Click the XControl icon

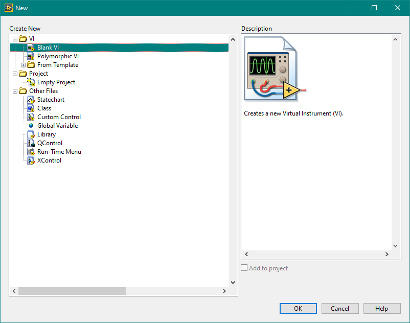31,160
